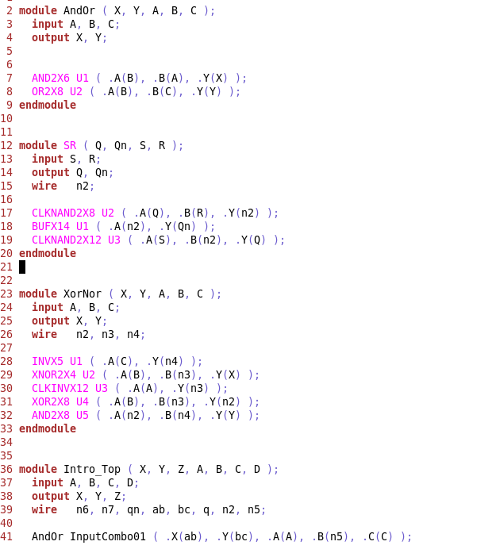Click 'output X, Y, Z;' on line 38
Screen dimensions: 500x553
[x=79, y=497]
